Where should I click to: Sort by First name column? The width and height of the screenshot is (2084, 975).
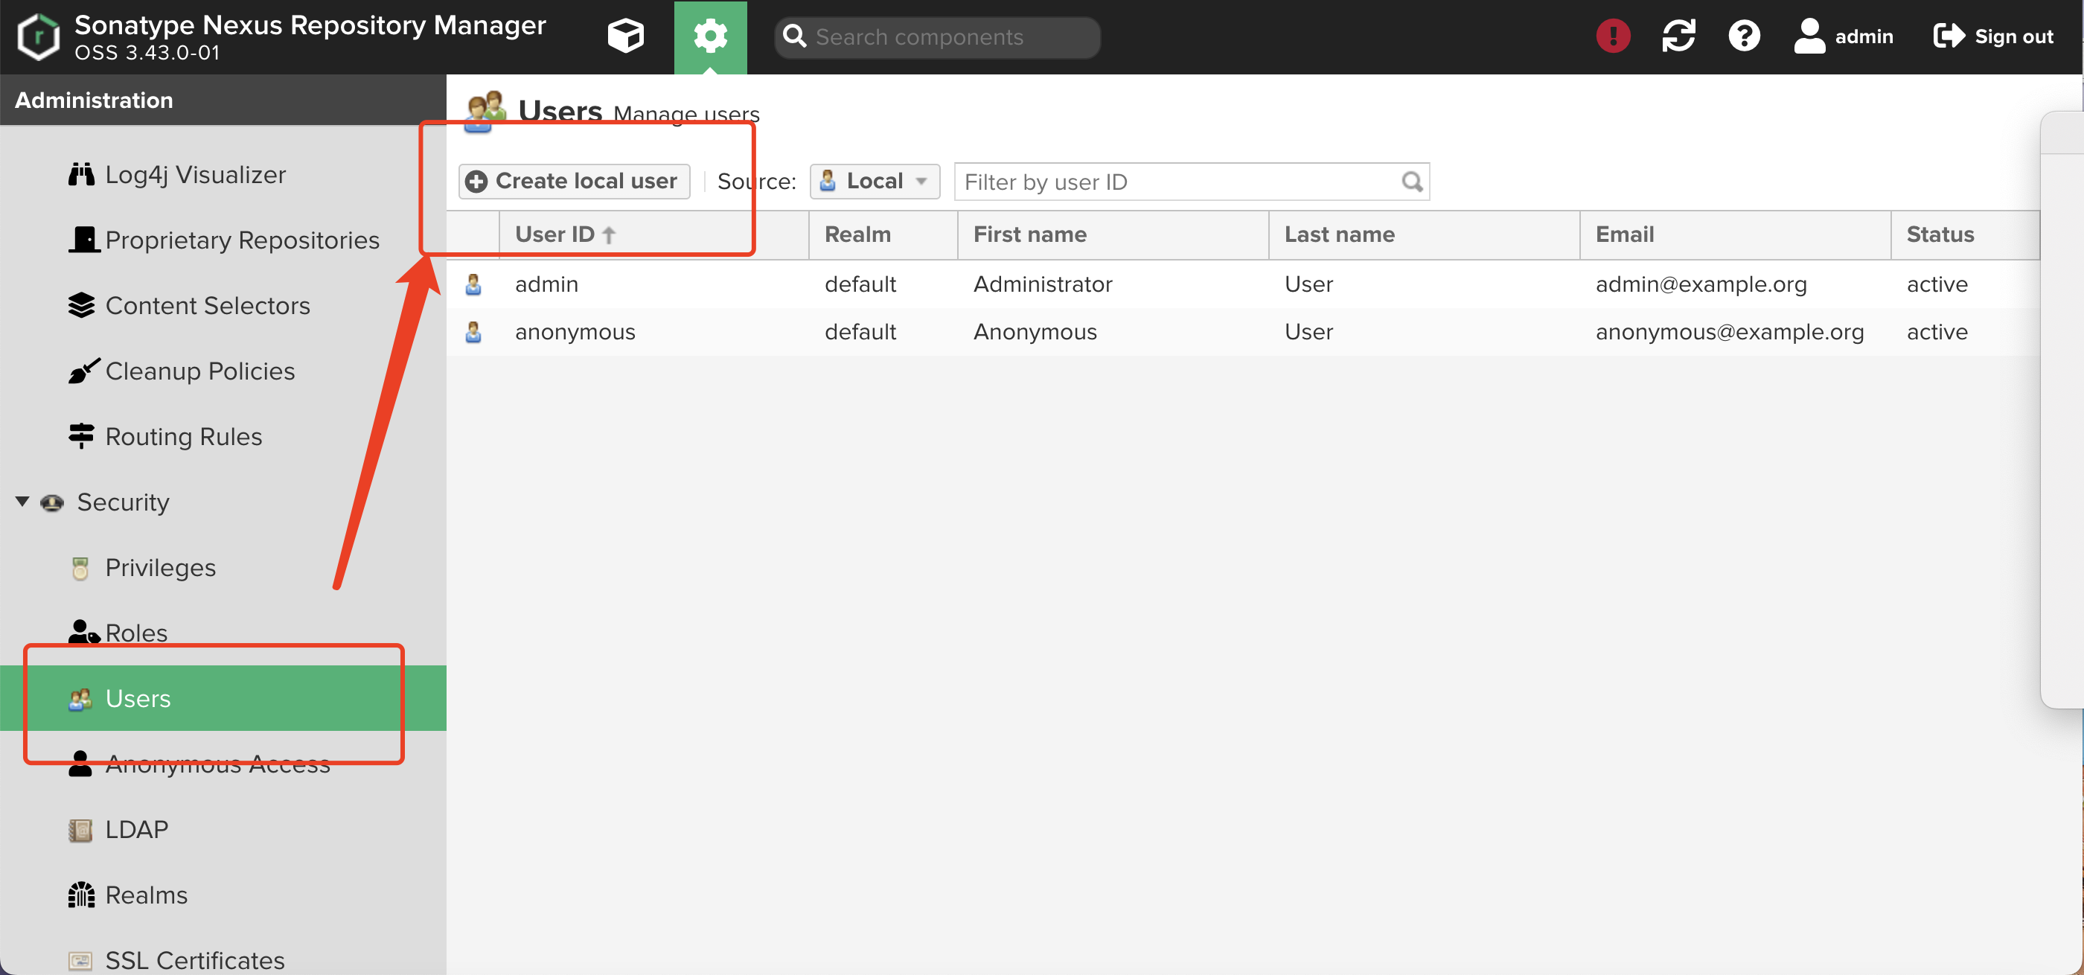(x=1113, y=234)
